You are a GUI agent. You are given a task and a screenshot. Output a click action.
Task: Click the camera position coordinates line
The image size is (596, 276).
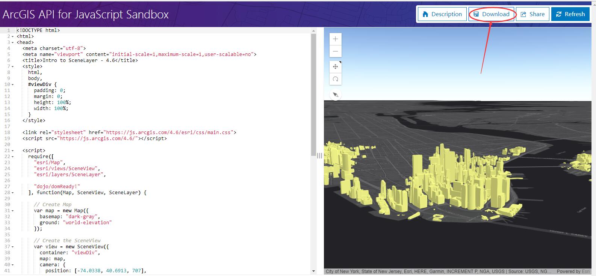[96, 271]
